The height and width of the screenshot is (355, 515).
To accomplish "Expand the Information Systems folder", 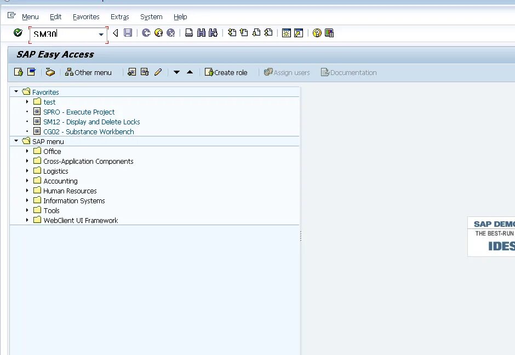I will (27, 201).
